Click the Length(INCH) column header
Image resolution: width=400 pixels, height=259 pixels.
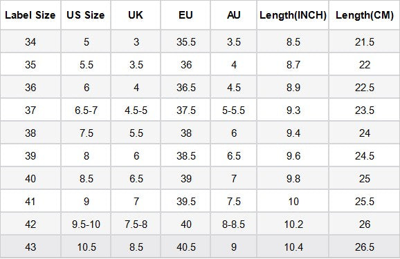(x=293, y=15)
